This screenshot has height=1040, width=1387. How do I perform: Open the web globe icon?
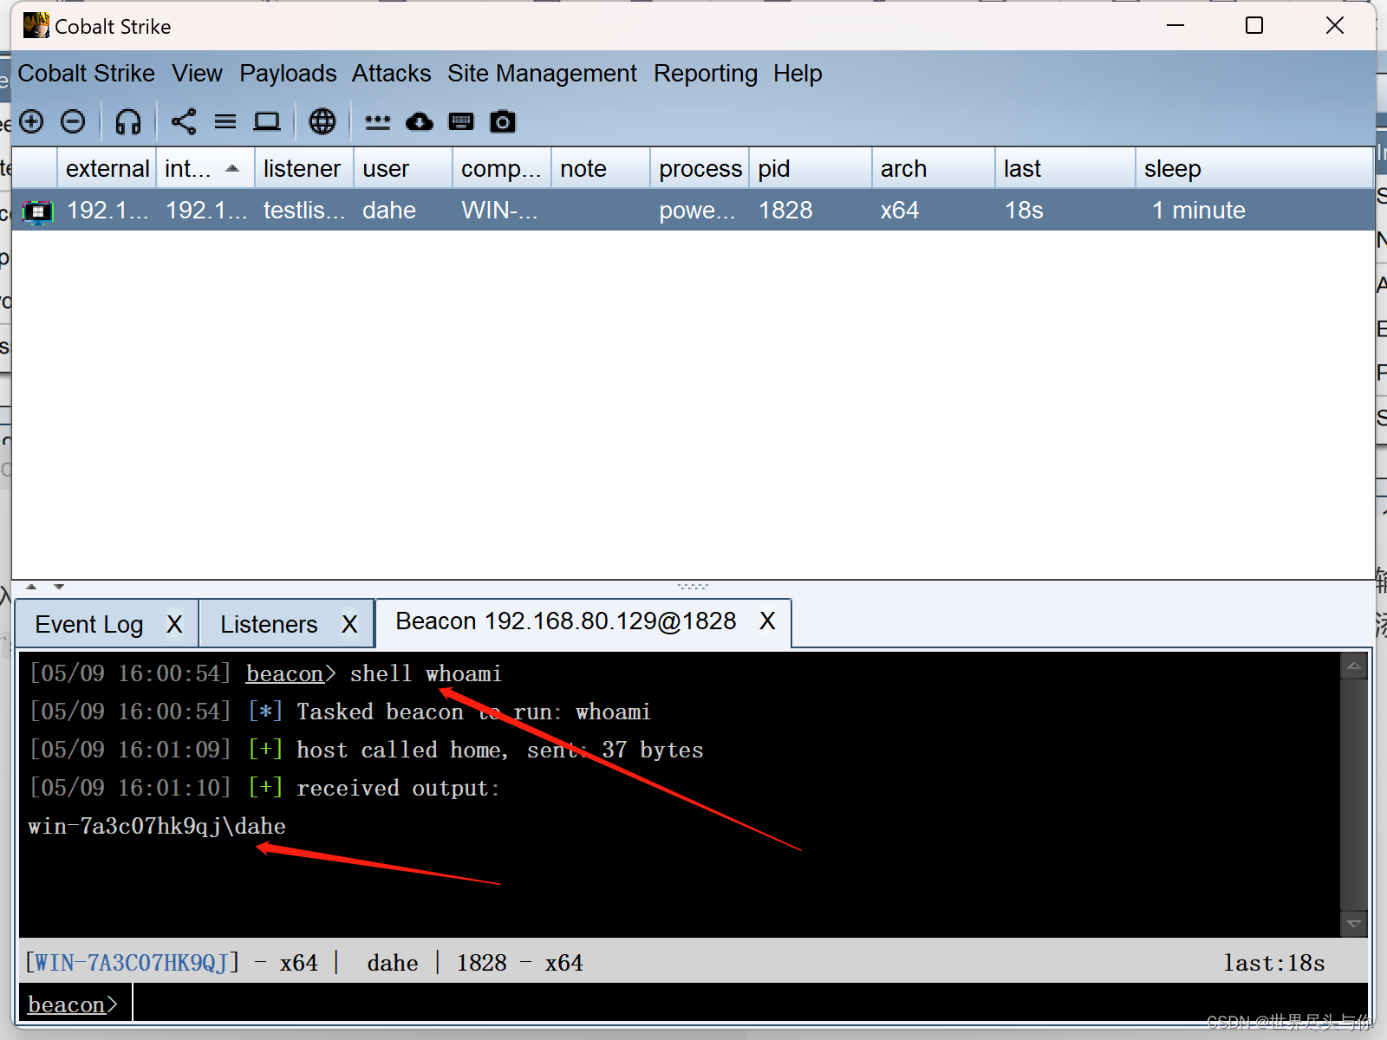pos(322,121)
